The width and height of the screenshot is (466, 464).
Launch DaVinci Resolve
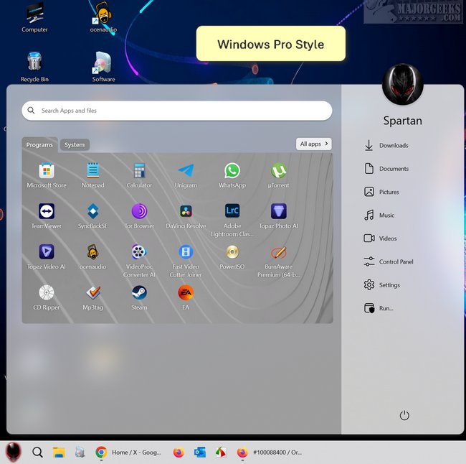tap(186, 216)
